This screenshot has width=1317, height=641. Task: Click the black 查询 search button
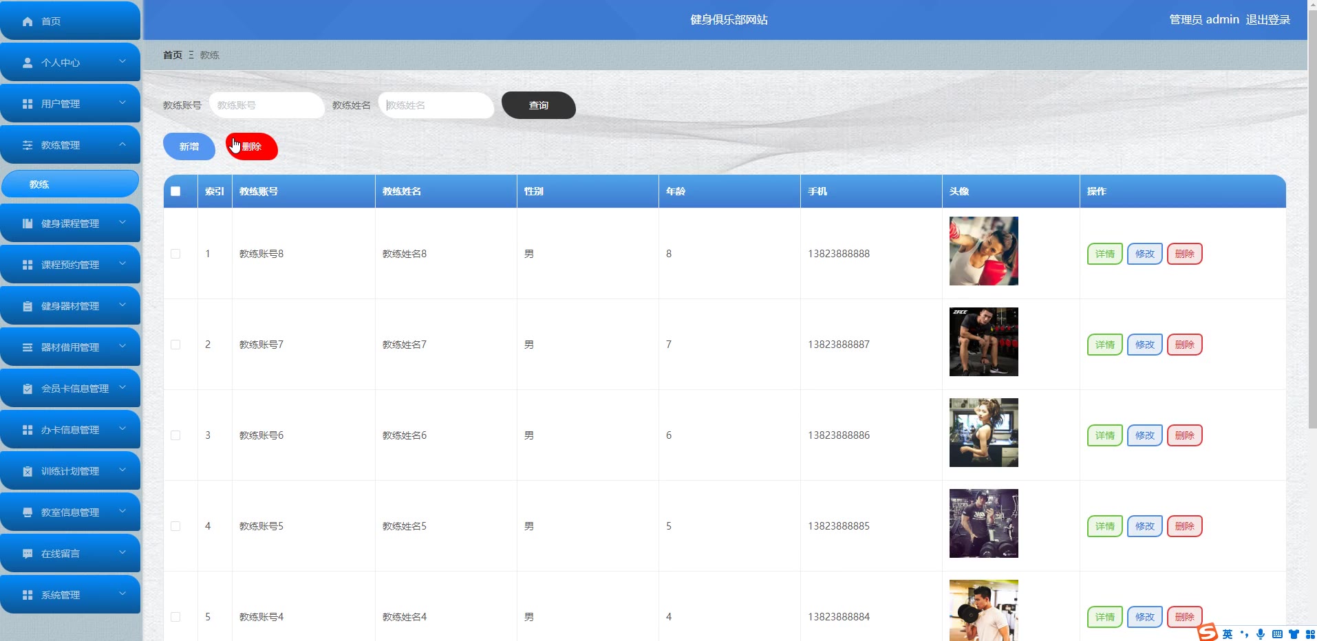(x=539, y=105)
